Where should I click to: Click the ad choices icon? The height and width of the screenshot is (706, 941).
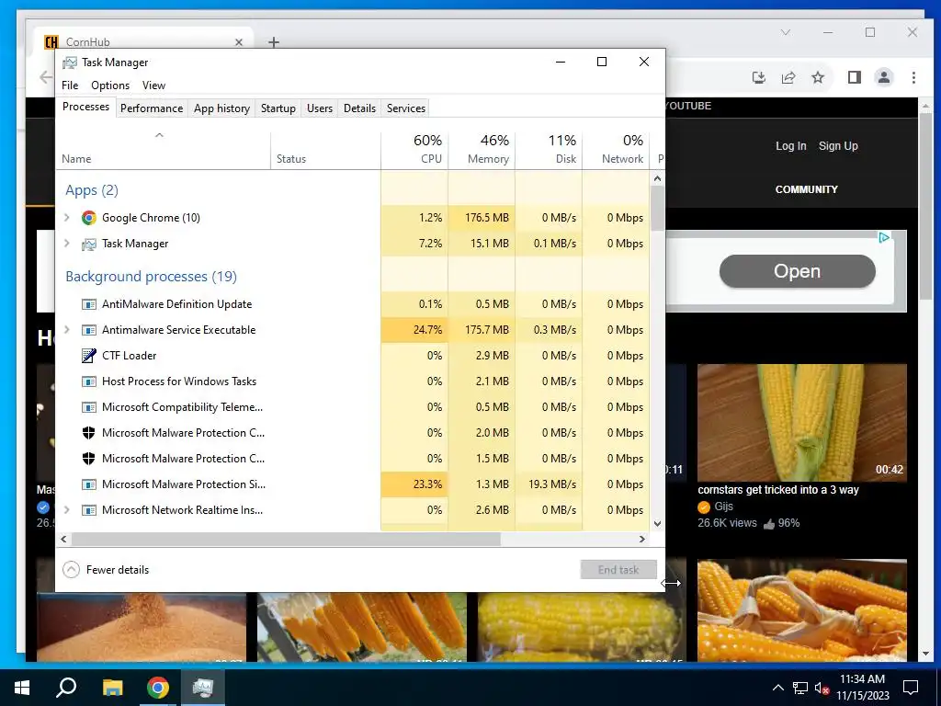[884, 238]
